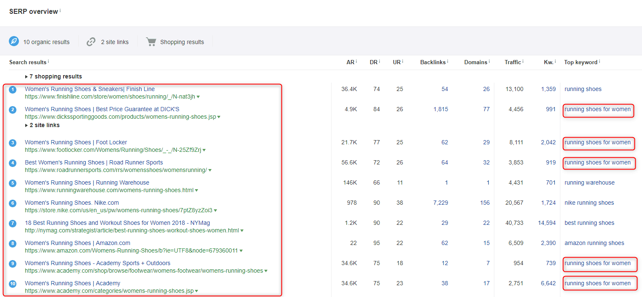642x297 pixels.
Task: Click Traffic value 20,567 for Nike
Action: click(x=514, y=203)
